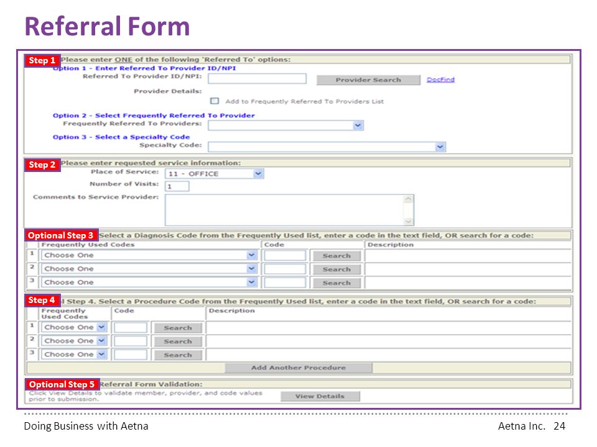
Task: Click the Referred To Provider ID/NPI field
Action: point(257,79)
